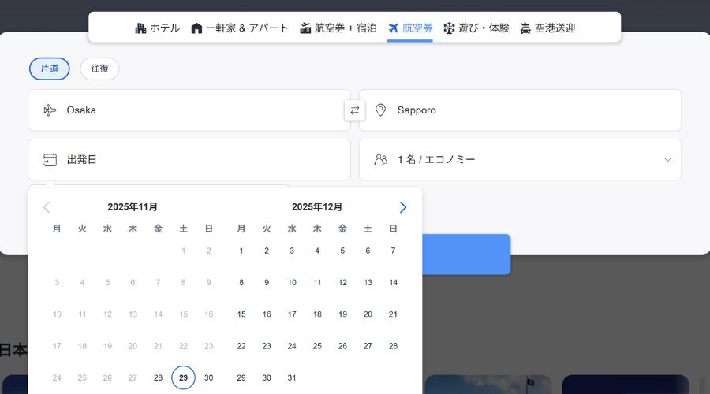Choose December 9 in the calendar
This screenshot has height=394, width=710.
click(267, 282)
